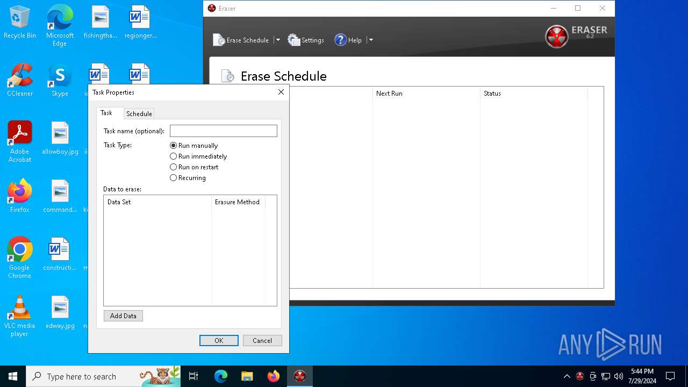Open the CCleaner desktop shortcut
This screenshot has width=688, height=387.
point(20,81)
